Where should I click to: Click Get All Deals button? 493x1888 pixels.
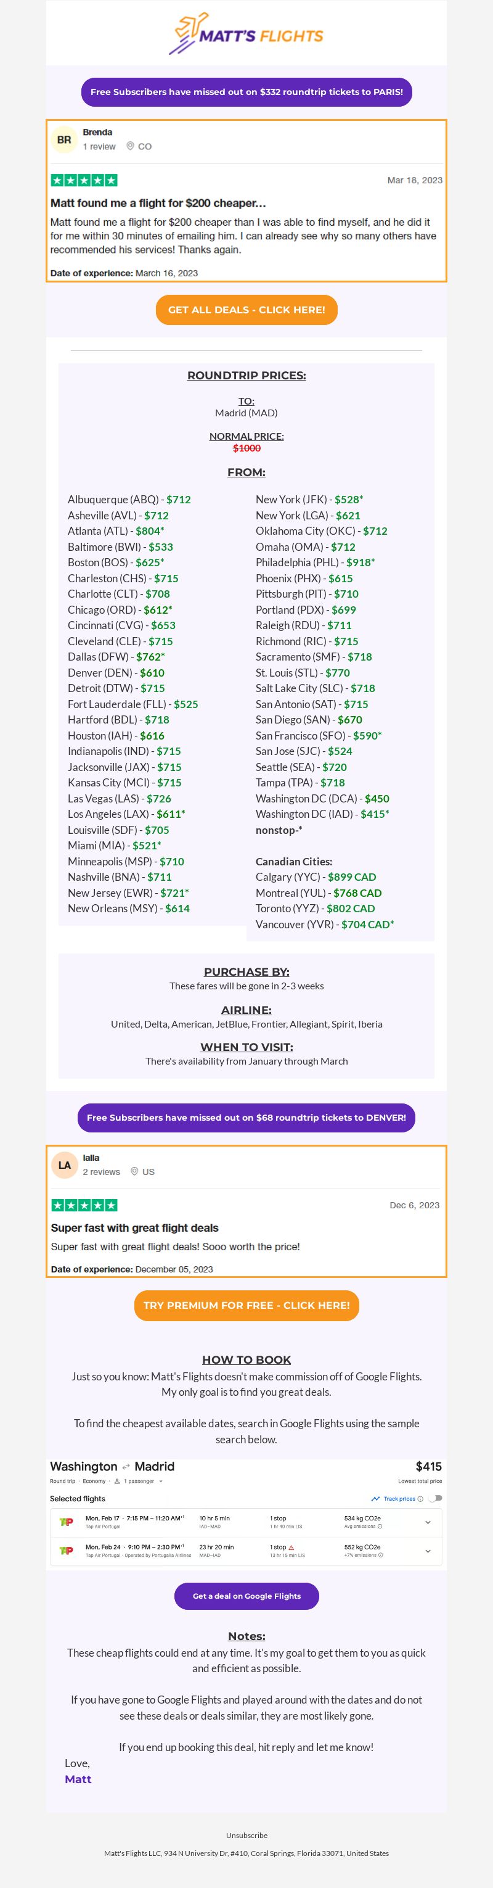tap(246, 309)
